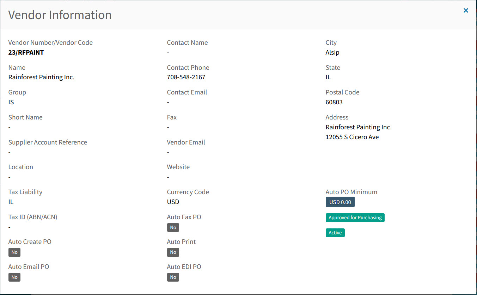The image size is (477, 295).
Task: Click the Auto Email PO No badge
Action: 14,277
